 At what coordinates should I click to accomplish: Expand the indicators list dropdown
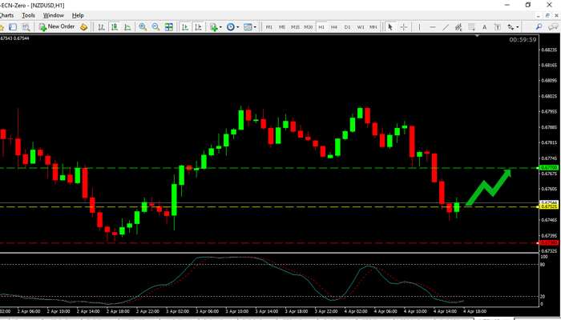tap(216, 26)
